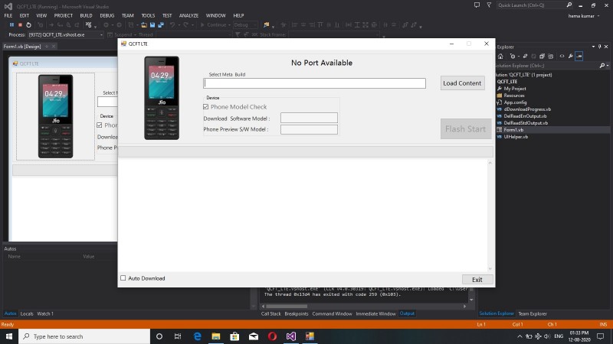Click the Select Meta Build text field

tap(314, 83)
